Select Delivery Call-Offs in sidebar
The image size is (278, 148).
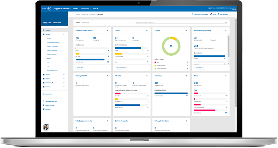[x=52, y=54]
